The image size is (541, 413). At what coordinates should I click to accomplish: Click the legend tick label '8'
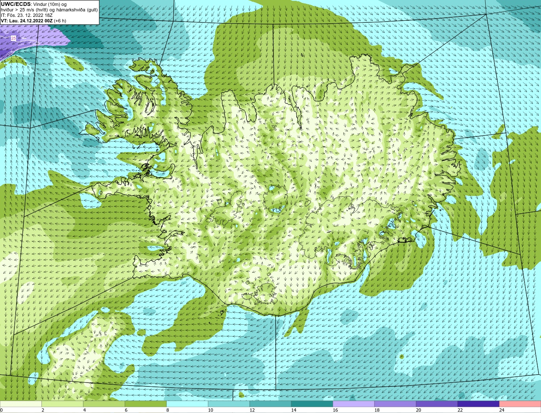click(167, 410)
